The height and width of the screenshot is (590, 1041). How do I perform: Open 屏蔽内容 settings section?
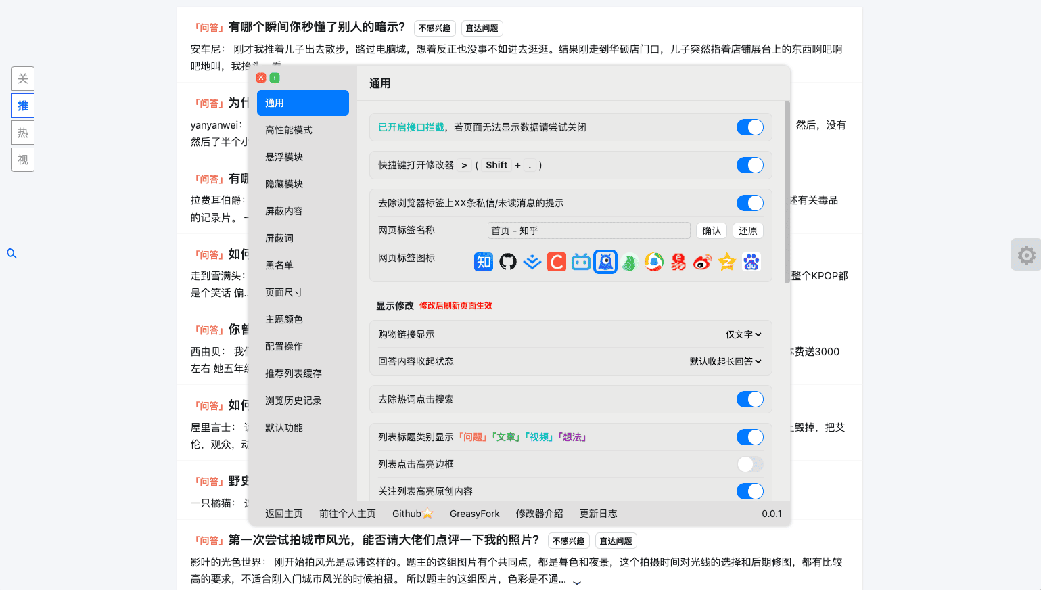[x=303, y=211]
